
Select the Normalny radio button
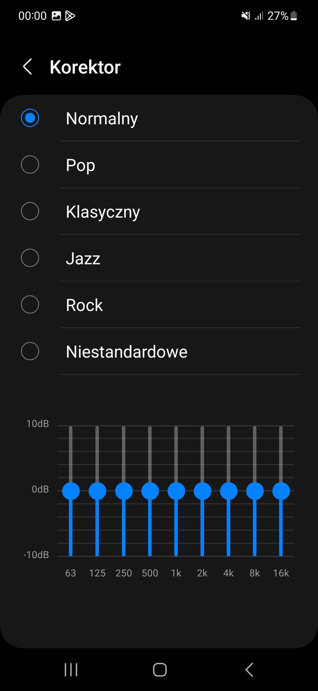(30, 118)
